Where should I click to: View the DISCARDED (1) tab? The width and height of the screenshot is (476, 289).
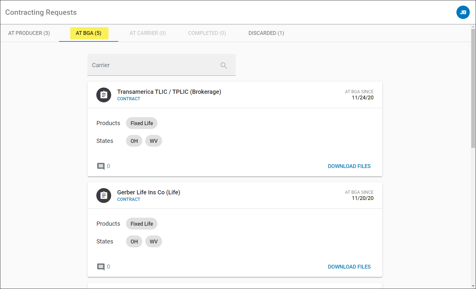266,33
